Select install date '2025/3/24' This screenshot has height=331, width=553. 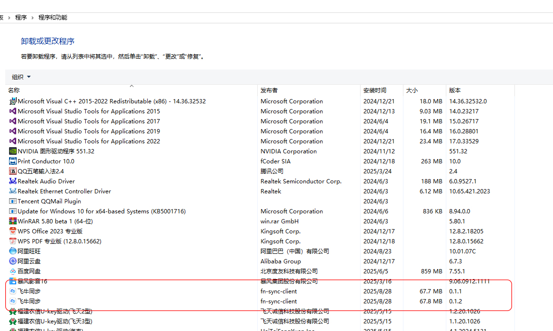(x=378, y=171)
